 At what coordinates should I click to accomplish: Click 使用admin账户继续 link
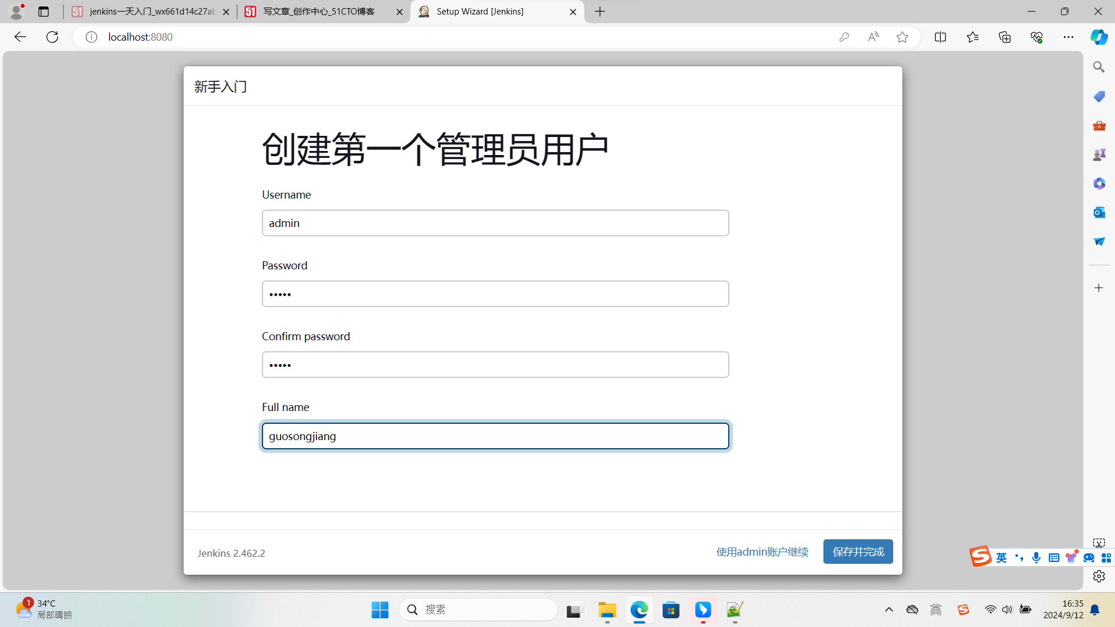tap(762, 552)
